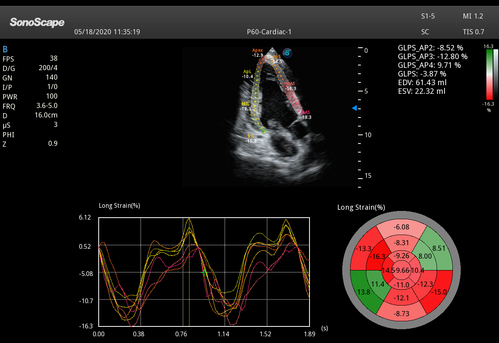Click the S1-5 probe label
The height and width of the screenshot is (343, 499).
click(x=428, y=16)
